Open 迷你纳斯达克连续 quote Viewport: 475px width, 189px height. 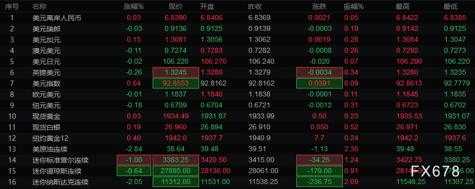[x=237, y=182]
